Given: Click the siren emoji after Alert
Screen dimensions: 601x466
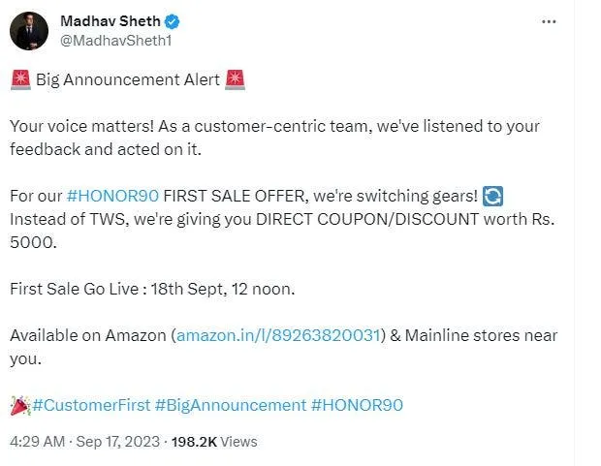Looking at the screenshot, I should (235, 79).
